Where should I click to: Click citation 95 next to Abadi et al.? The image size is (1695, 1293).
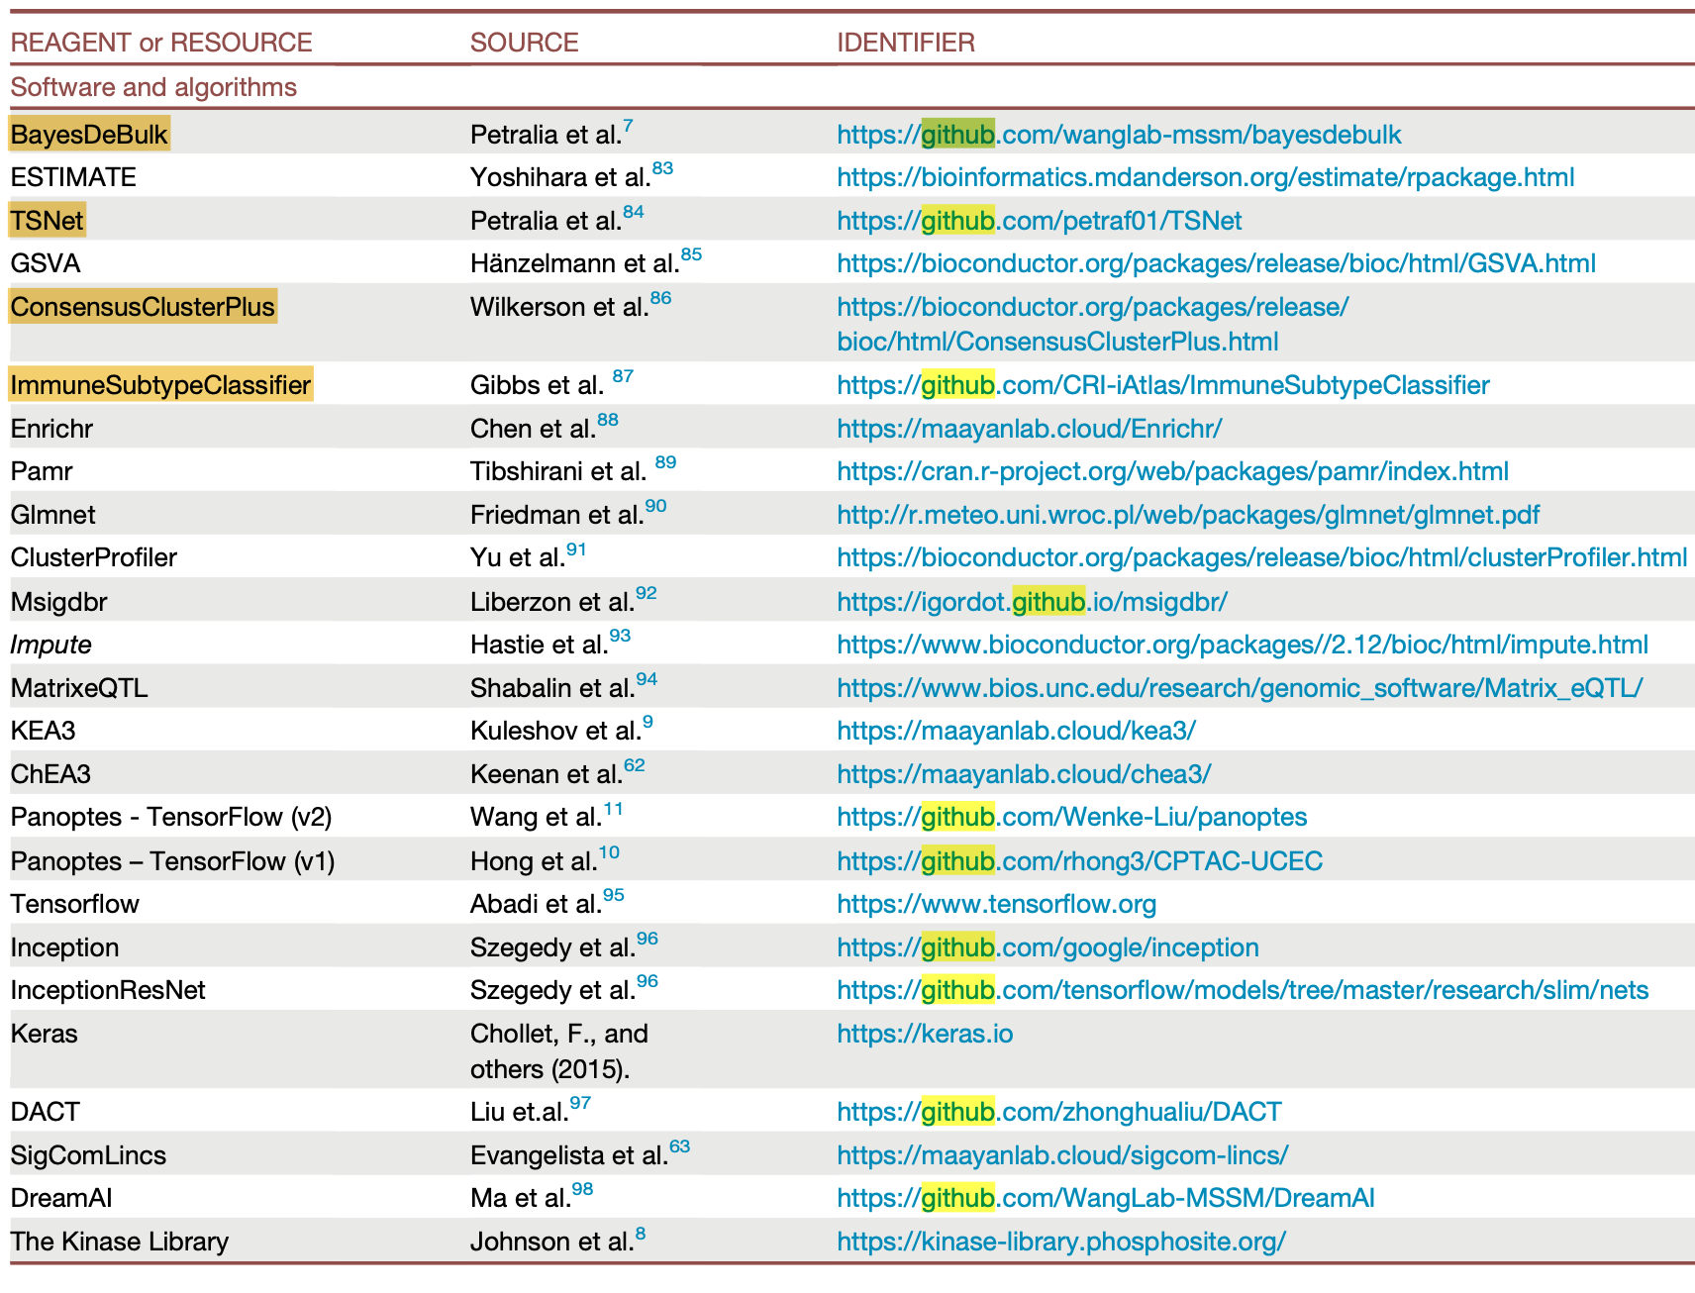(x=614, y=895)
